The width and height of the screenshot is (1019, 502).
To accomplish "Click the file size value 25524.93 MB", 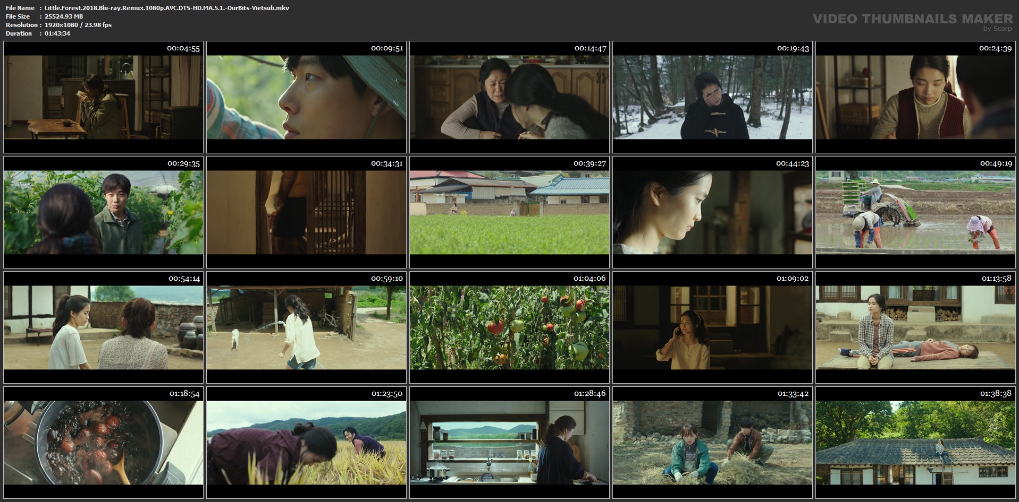I will pos(64,16).
